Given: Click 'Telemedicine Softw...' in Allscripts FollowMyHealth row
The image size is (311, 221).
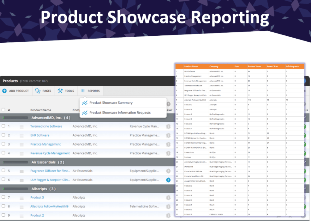Looking at the screenshot, I should click(144, 206).
